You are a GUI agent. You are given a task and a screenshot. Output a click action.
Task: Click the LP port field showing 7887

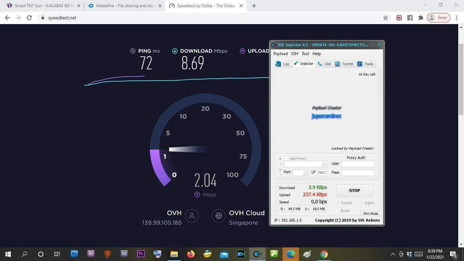322,173
